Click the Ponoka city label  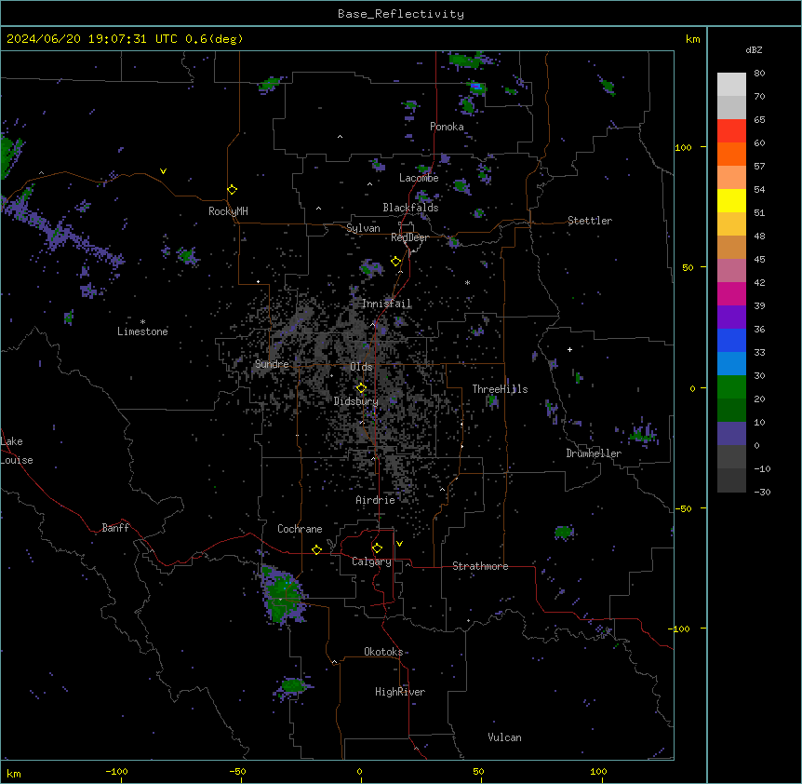(x=447, y=127)
